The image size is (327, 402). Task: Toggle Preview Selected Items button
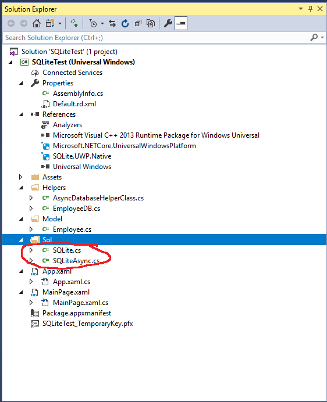click(x=181, y=23)
